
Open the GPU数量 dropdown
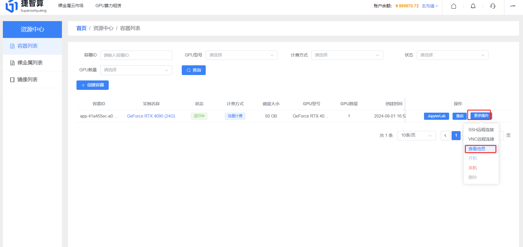136,70
